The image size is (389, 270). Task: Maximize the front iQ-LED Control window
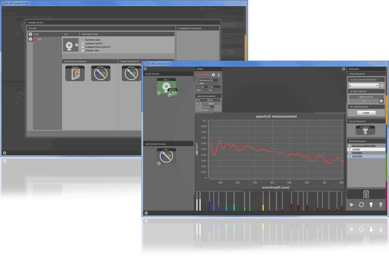pyautogui.click(x=376, y=63)
